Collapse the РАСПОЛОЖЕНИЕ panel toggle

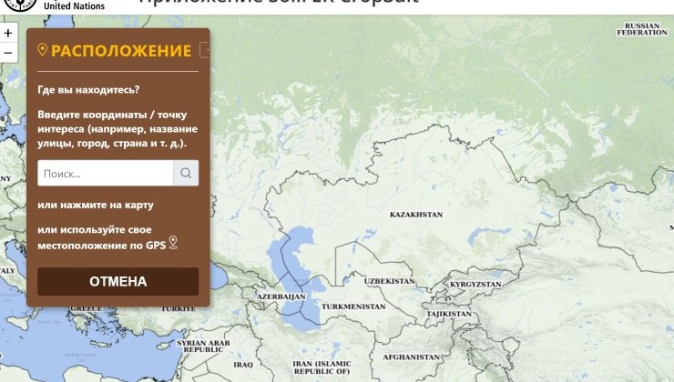[206, 50]
